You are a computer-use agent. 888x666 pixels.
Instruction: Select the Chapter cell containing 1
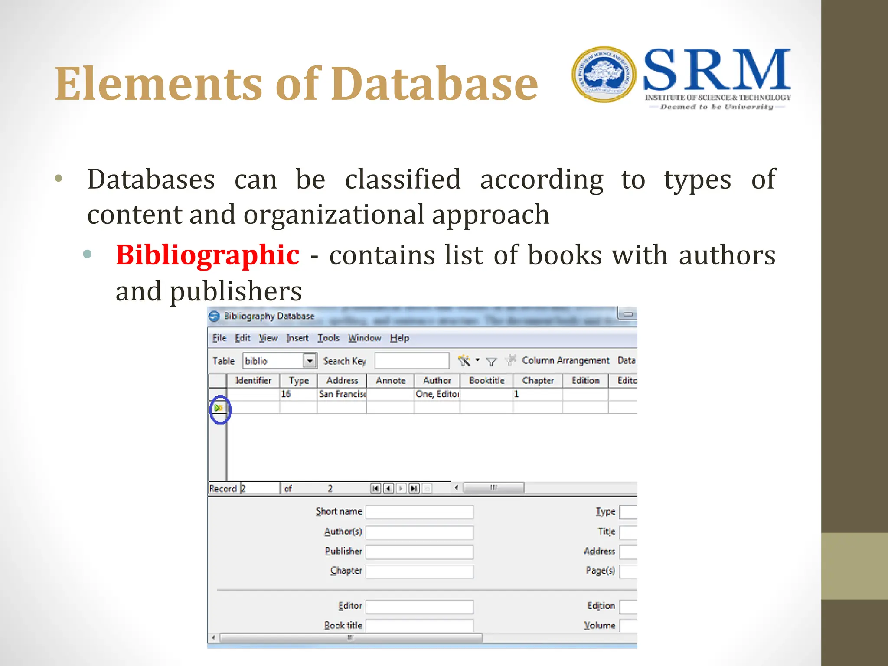538,394
